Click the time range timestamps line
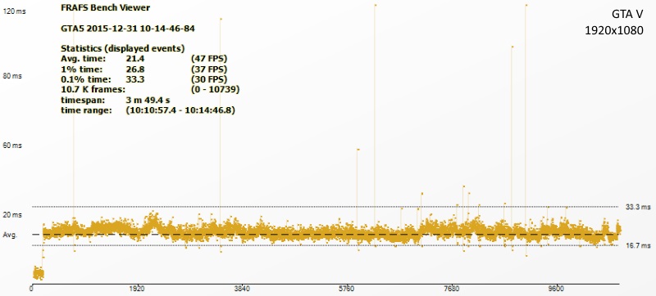The image size is (656, 296). (x=148, y=111)
